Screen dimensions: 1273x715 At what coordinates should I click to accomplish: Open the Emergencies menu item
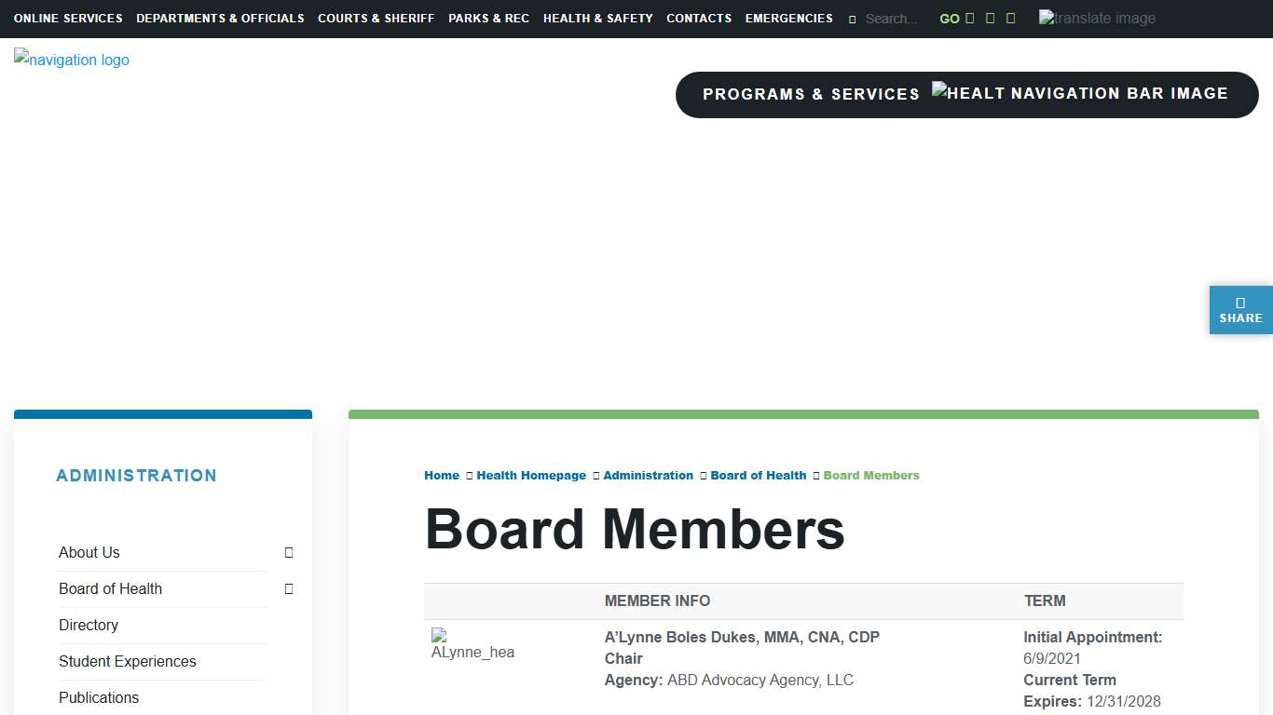tap(788, 19)
